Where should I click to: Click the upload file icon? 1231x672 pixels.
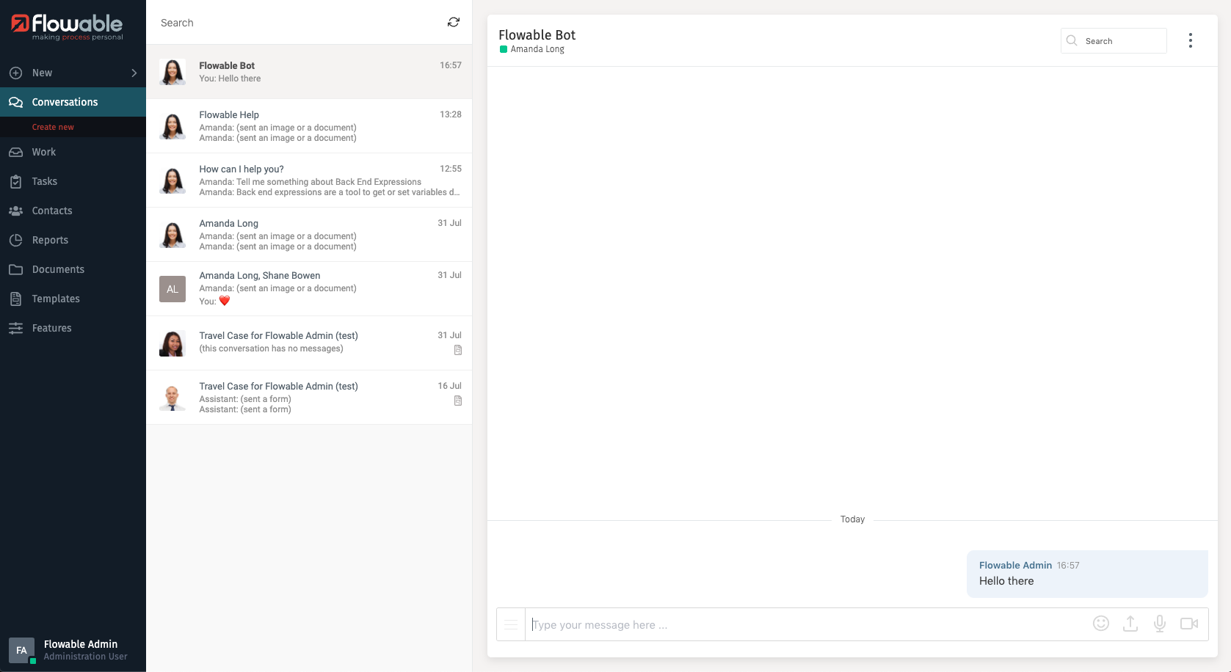pyautogui.click(x=1130, y=624)
